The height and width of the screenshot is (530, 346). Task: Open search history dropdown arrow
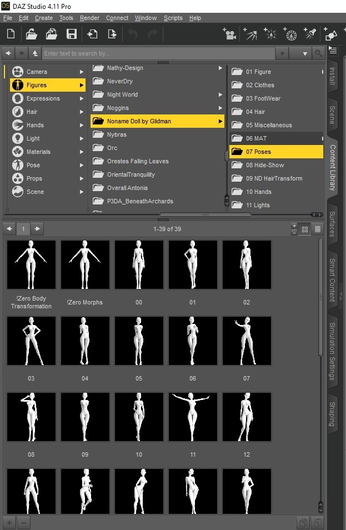(x=282, y=53)
